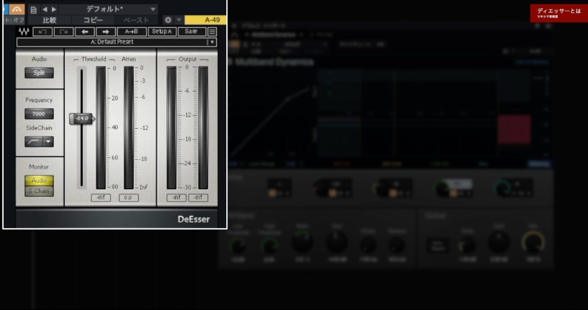Viewport: 588px width, 310px height.
Task: Expand the デフォルト preset list arrow
Action: [153, 10]
